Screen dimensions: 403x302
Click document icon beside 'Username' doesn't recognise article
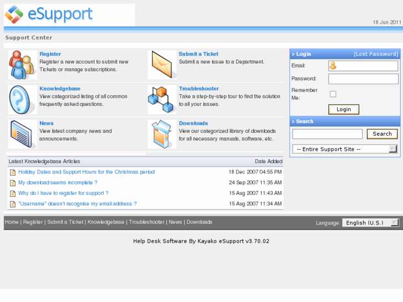pos(13,204)
